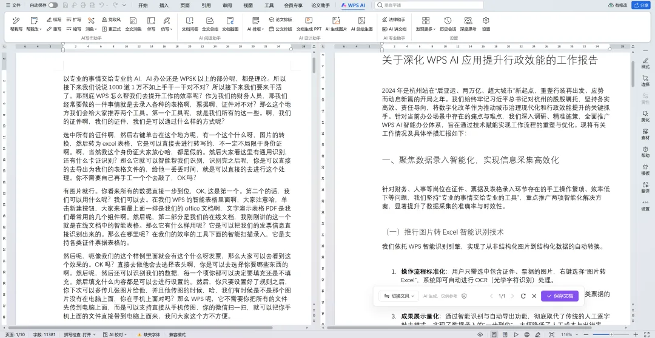Select 公文排版 official document layout
The width and height of the screenshot is (655, 338).
click(x=280, y=29)
